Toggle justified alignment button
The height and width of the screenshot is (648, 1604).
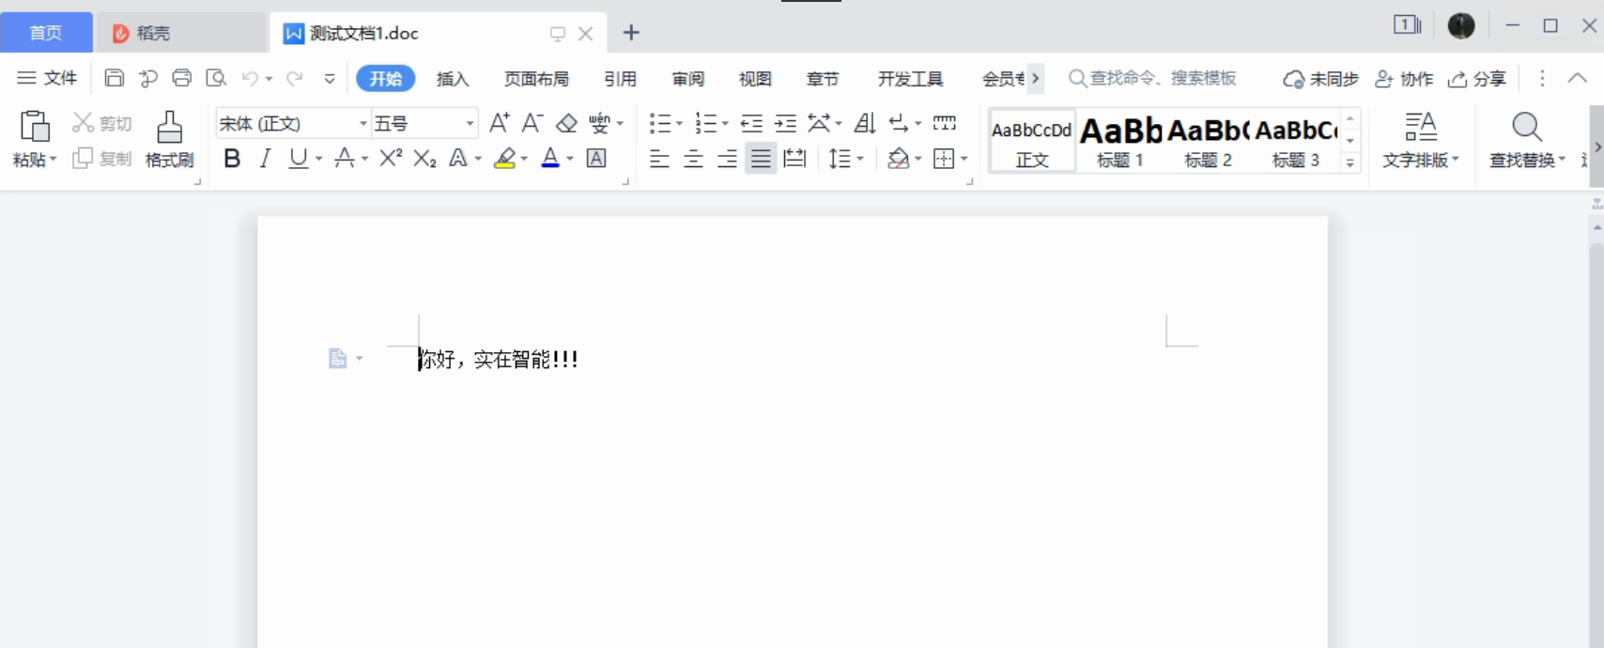tap(761, 159)
